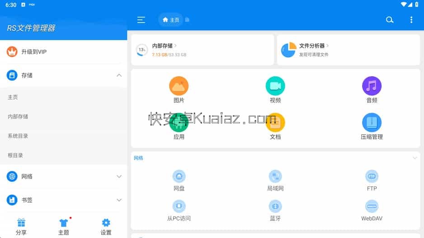This screenshot has width=424, height=238.
Task: Open the 图片 (Pictures) category icon
Action: 179,86
